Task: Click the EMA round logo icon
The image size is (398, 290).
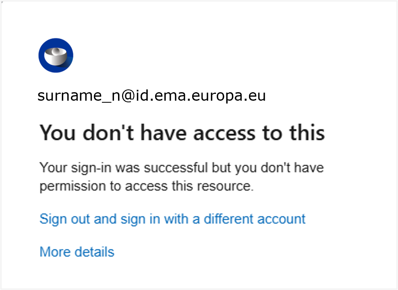Action: point(56,56)
